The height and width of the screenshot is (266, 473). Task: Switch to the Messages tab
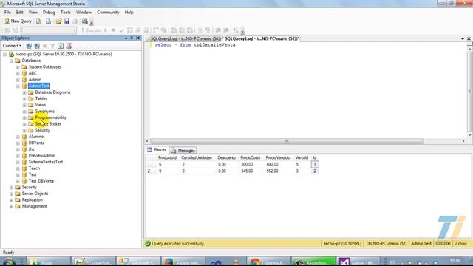click(x=183, y=150)
